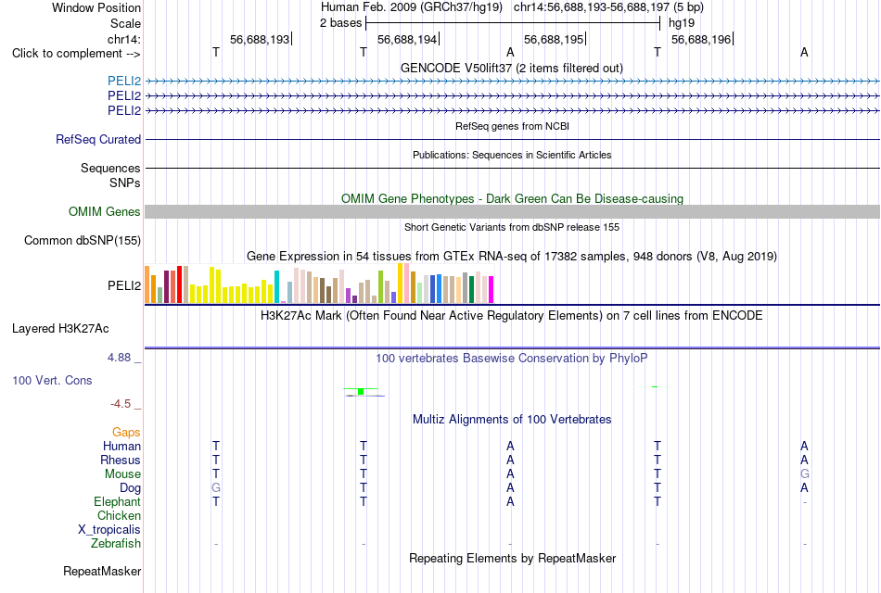Click the 'chr14:' ruler label
881x593 pixels.
(124, 39)
